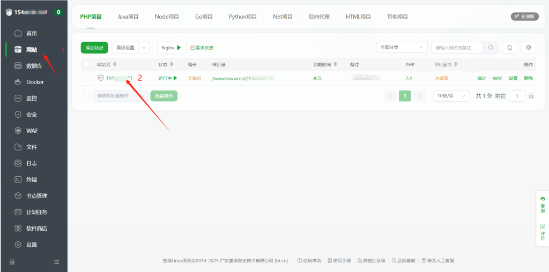549x272 pixels.
Task: Open the 软件商店 app store icon
Action: 18,228
